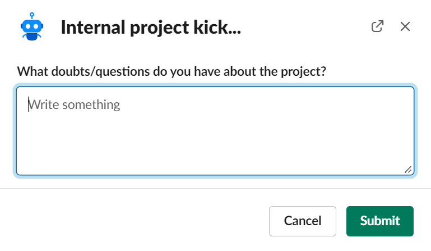Pop out the form using the arrow icon

point(377,26)
